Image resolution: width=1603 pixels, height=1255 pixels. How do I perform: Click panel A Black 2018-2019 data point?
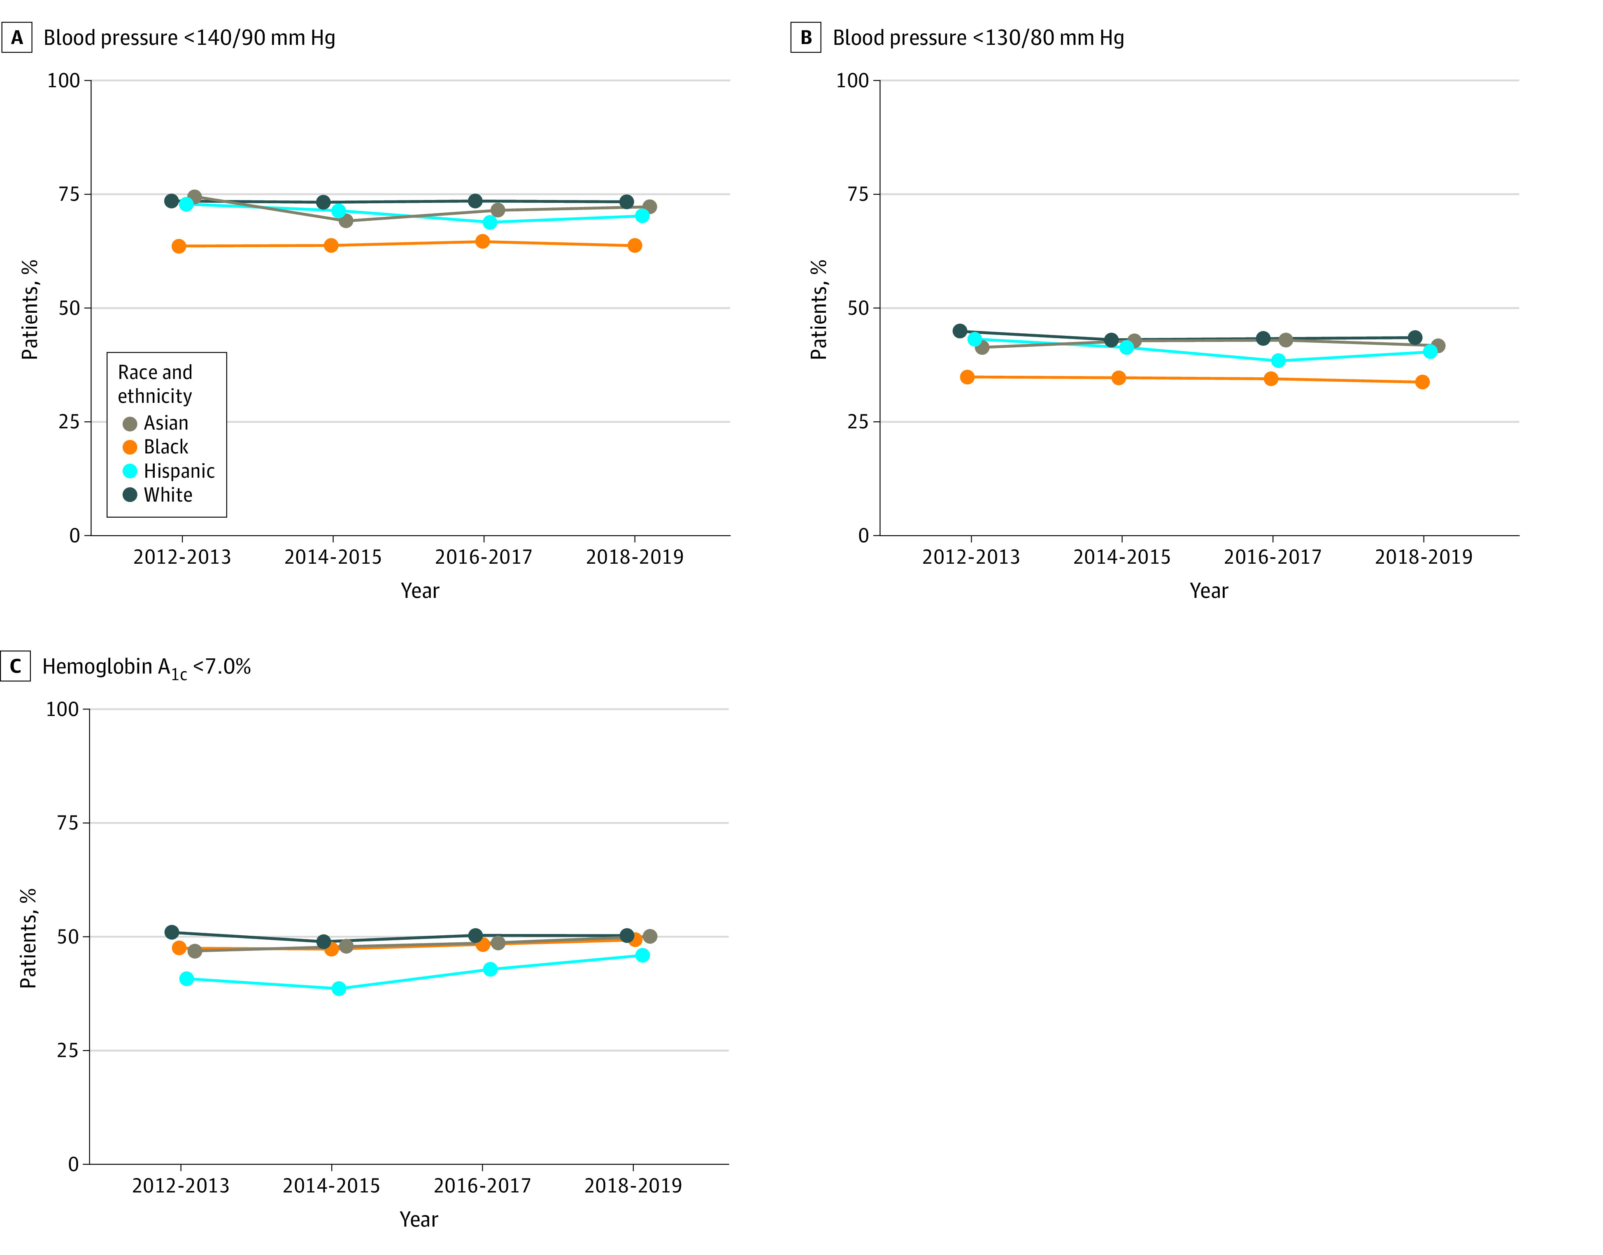[635, 245]
